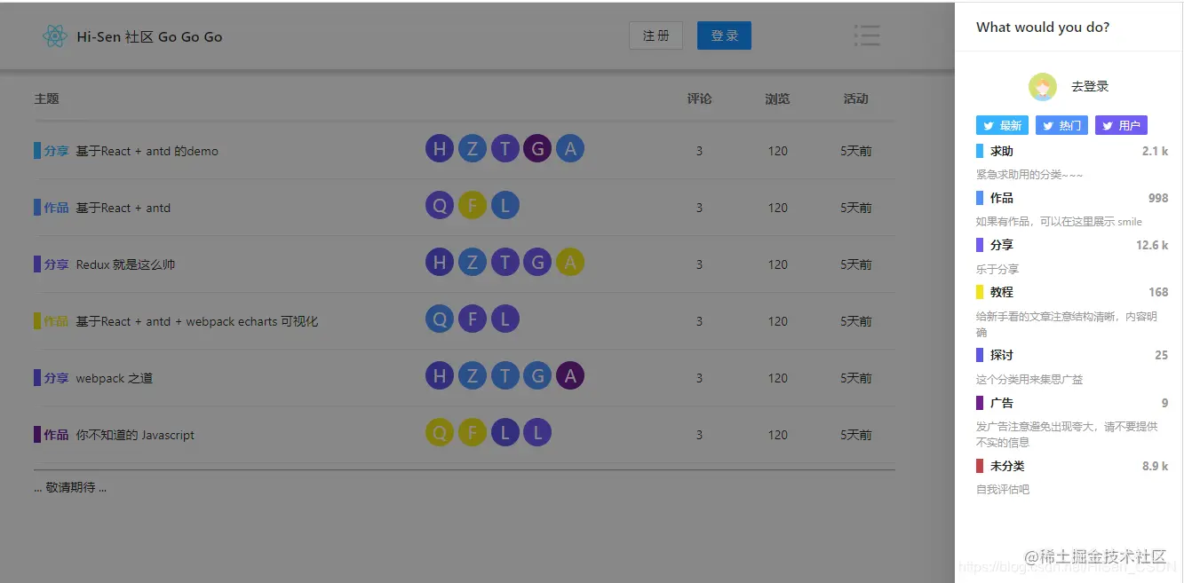Click avatar H in Redux 就是这么帅 row
The image size is (1184, 583).
pos(440,263)
